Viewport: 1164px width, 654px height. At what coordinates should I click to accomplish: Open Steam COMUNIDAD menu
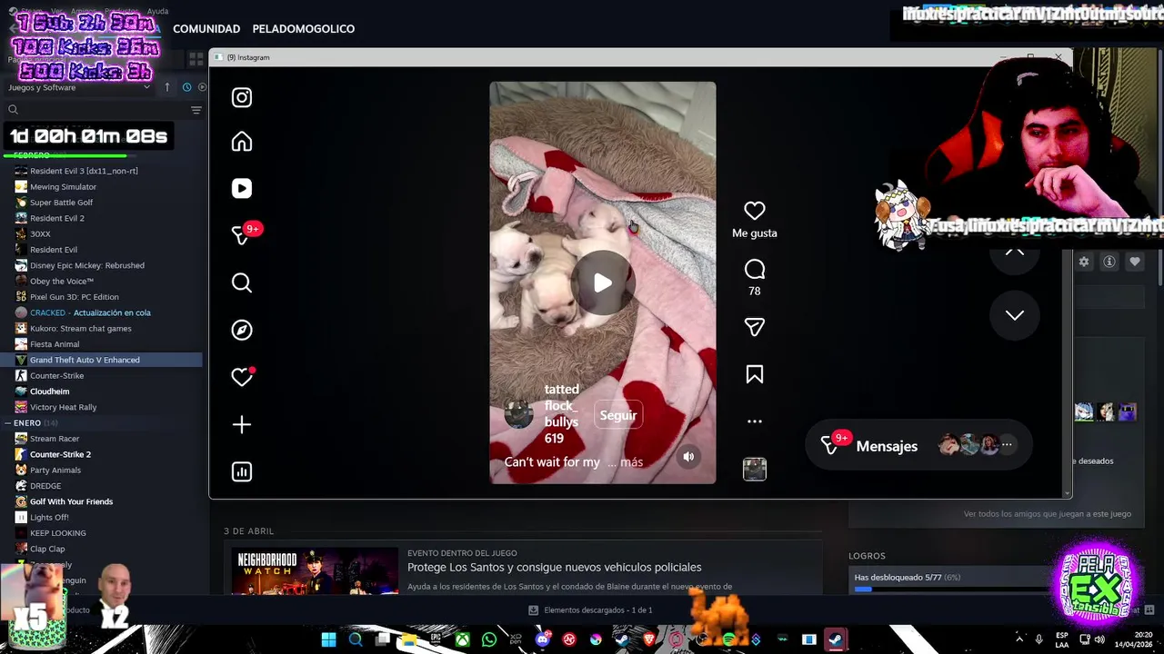[206, 29]
